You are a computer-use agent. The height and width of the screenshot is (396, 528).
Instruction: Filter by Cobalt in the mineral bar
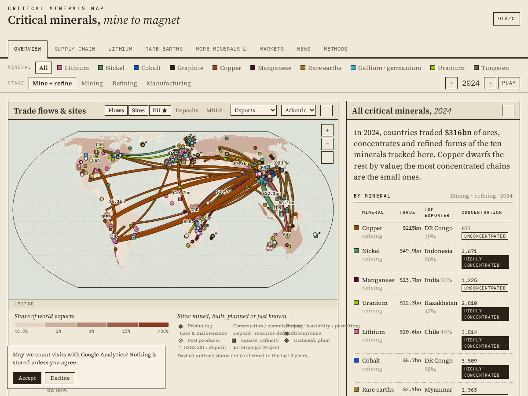coord(147,68)
